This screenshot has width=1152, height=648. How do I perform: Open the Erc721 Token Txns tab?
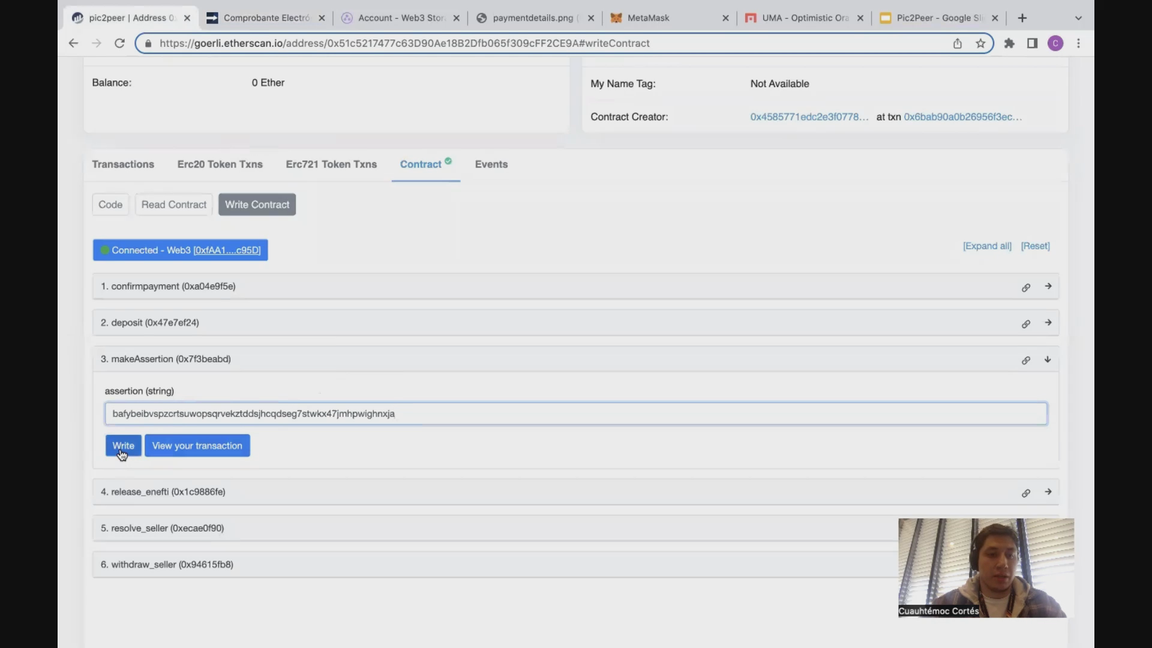331,164
